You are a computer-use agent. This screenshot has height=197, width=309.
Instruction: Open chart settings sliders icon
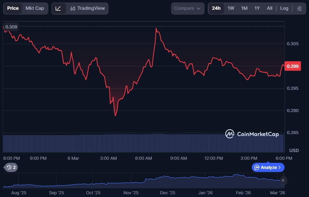tap(299, 8)
